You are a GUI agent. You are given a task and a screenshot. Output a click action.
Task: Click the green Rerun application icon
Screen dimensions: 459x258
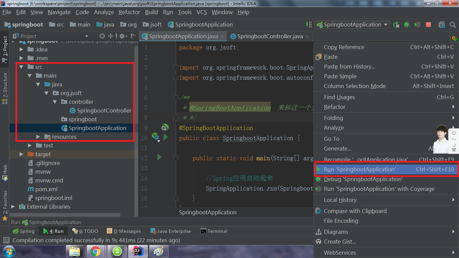tap(397, 25)
